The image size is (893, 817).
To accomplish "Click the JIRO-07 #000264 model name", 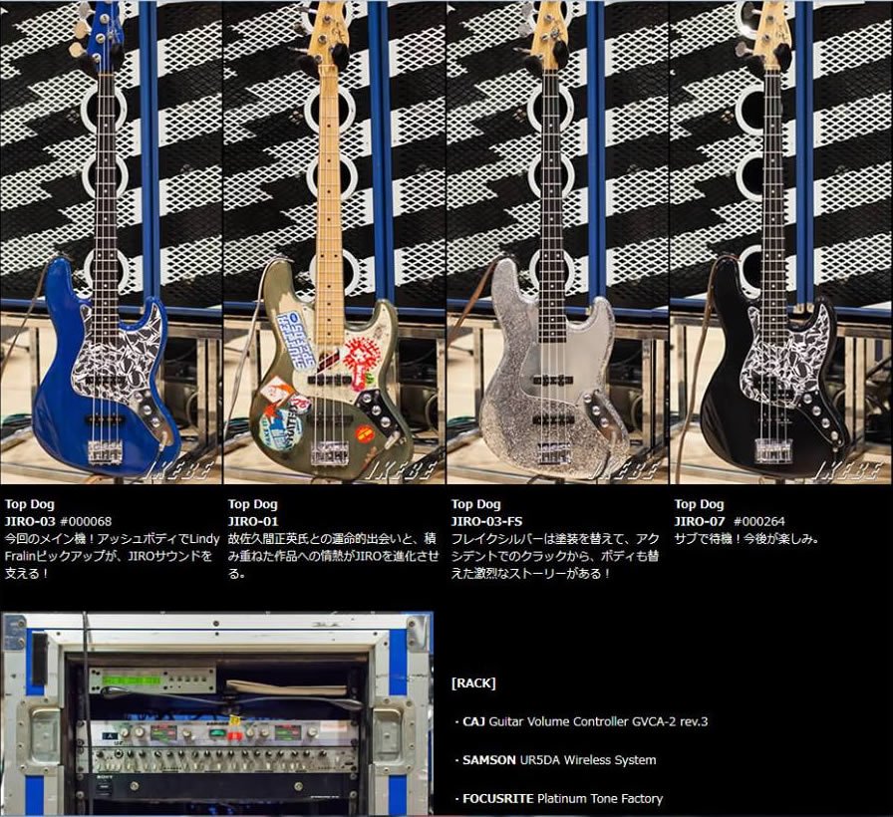I will (x=730, y=521).
